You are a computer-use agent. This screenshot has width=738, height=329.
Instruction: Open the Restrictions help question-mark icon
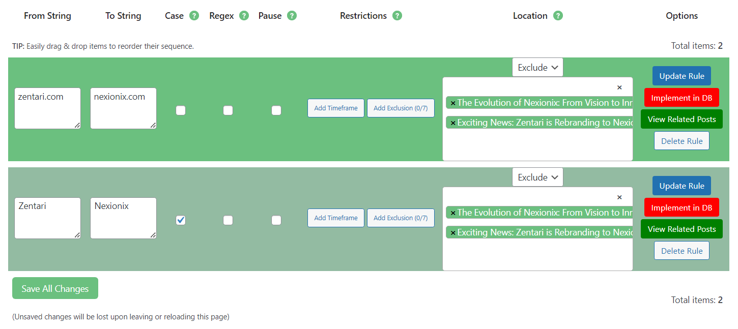[x=397, y=16]
